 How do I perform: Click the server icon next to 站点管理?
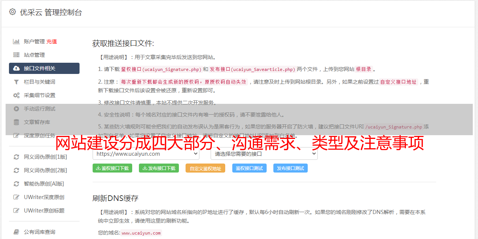click(x=16, y=55)
